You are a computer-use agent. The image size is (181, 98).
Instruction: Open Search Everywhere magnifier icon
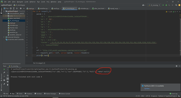point(176,5)
